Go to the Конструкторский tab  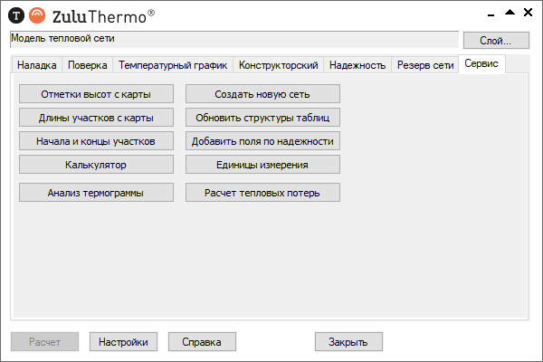point(278,65)
